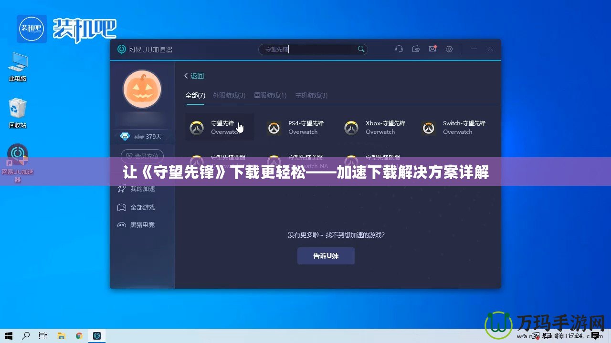611x343 pixels.
Task: Open File Explorer from the taskbar
Action: [61, 336]
